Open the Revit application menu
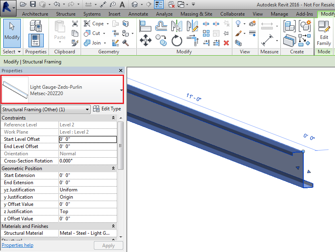 (8, 8)
